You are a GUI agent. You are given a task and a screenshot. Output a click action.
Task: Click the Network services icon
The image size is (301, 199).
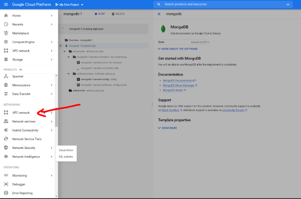pyautogui.click(x=6, y=121)
